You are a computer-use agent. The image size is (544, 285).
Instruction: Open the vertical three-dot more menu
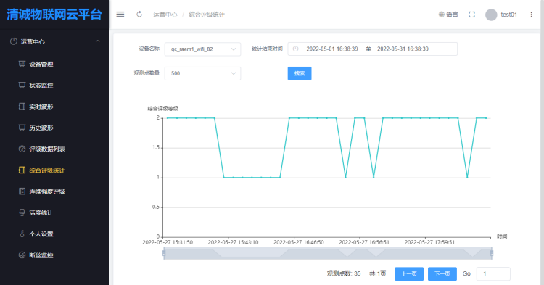[531, 15]
